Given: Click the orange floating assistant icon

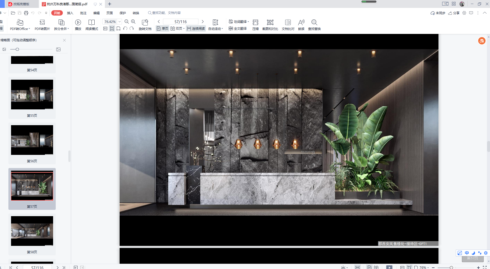Looking at the screenshot, I should click(x=482, y=41).
